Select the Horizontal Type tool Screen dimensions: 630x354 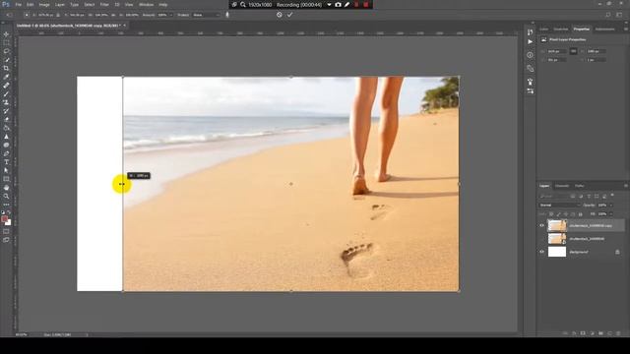[x=6, y=162]
